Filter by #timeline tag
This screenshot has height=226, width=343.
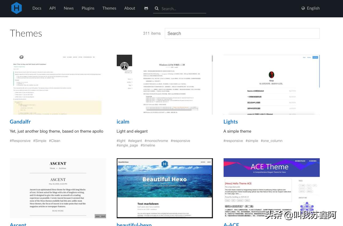[x=148, y=145]
